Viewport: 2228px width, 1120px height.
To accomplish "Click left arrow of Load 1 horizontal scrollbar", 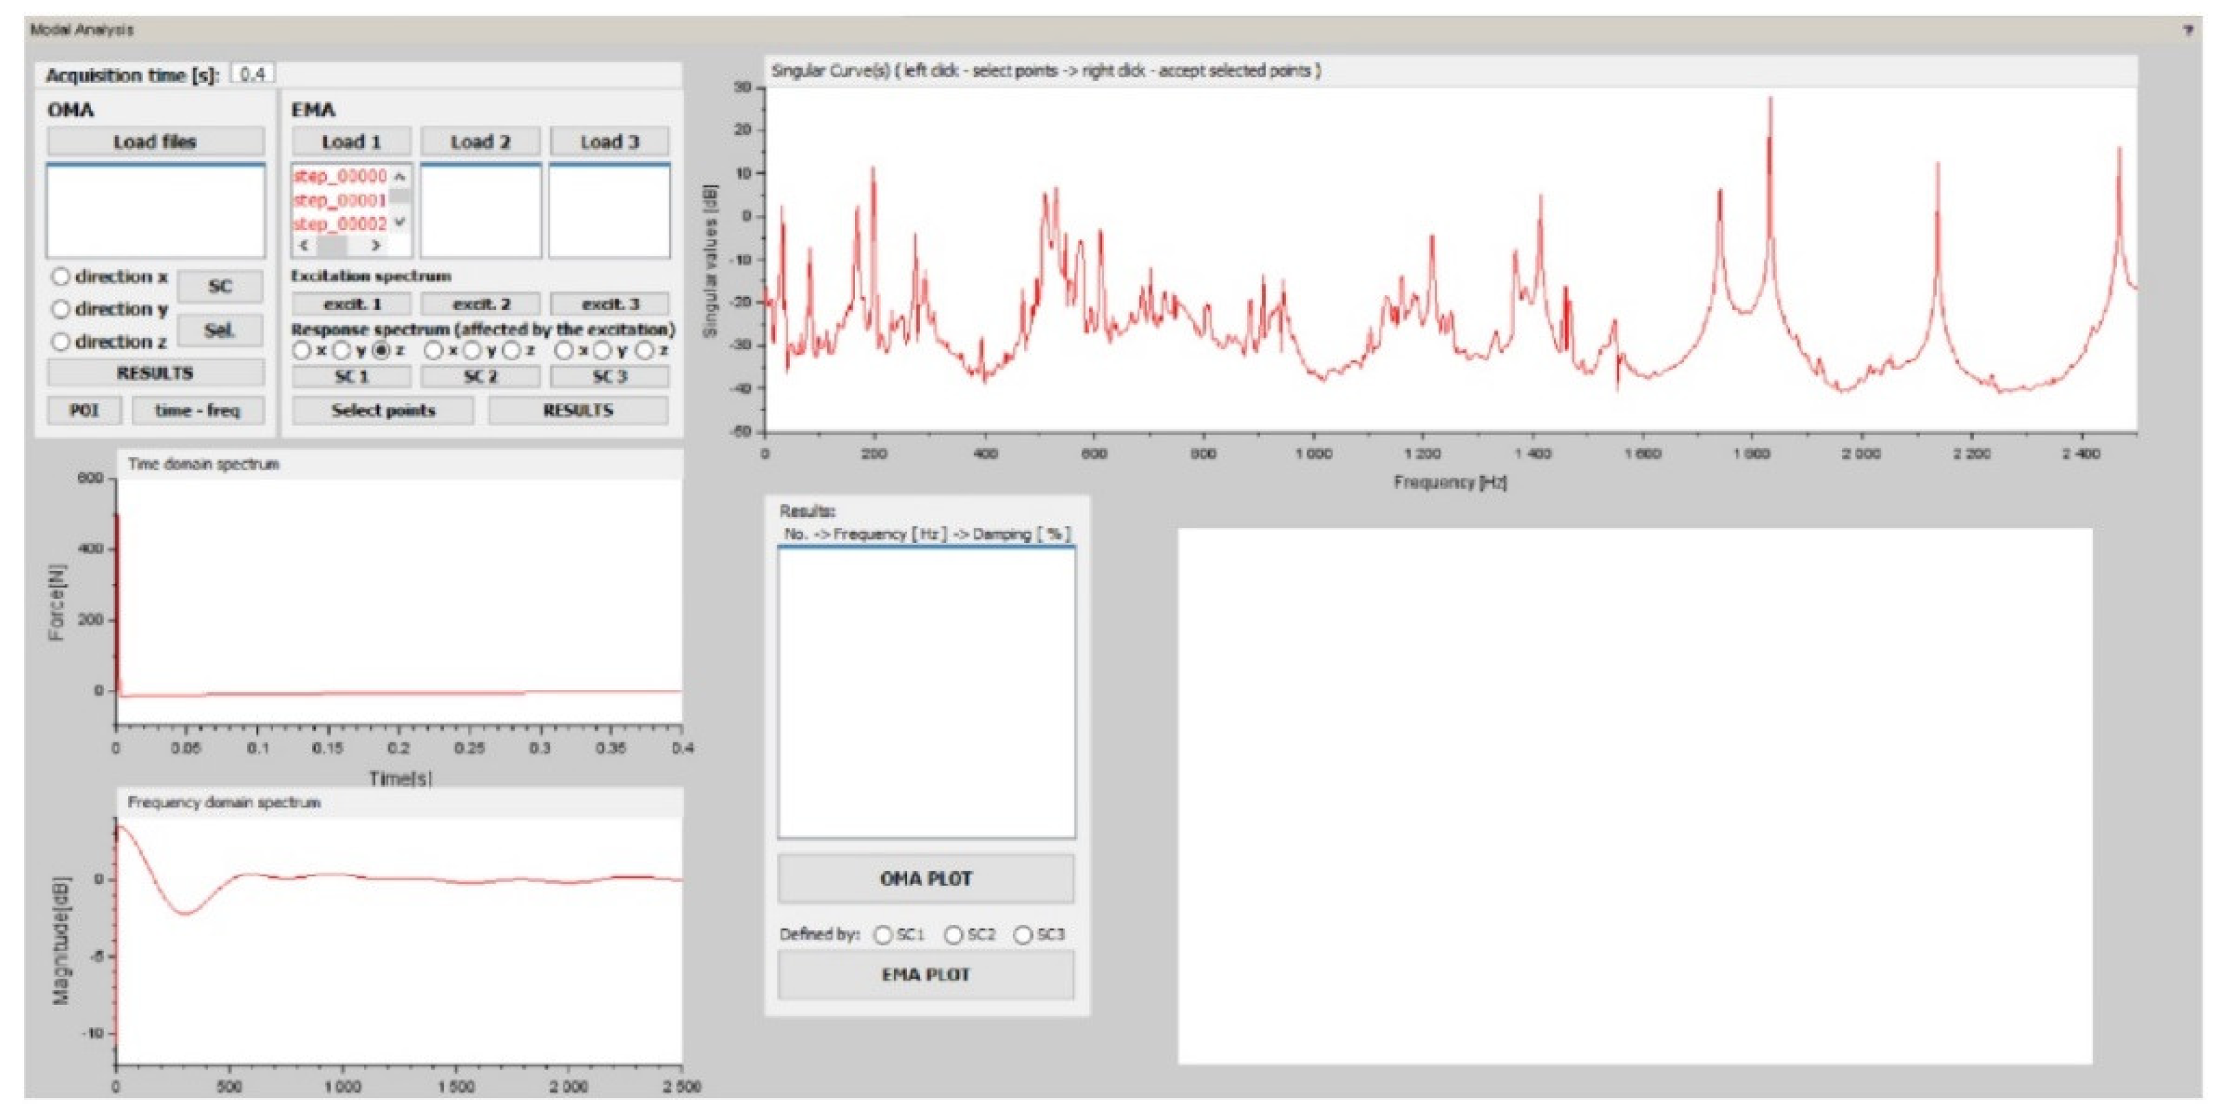I will [x=304, y=246].
